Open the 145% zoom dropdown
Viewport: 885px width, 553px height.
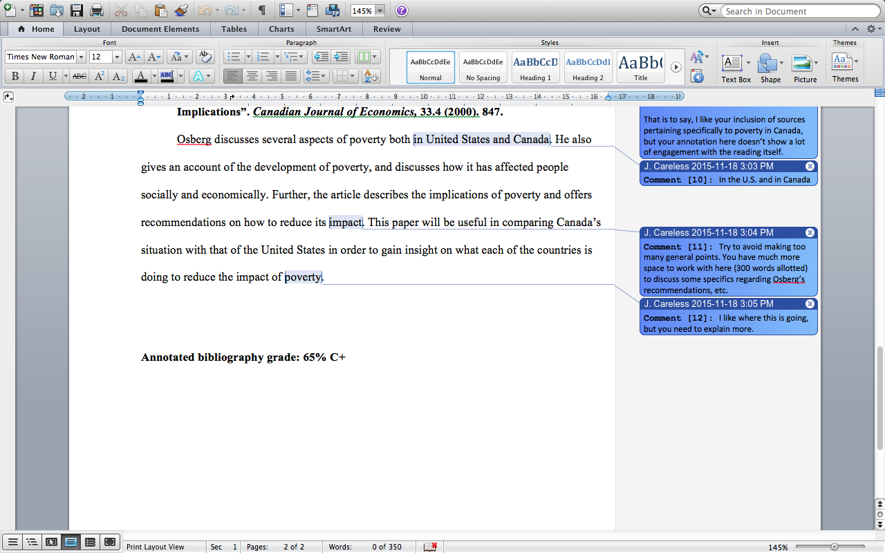(x=380, y=11)
